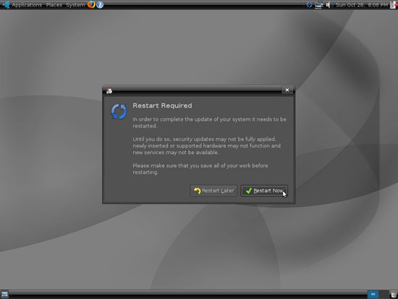Click the Restart Now button
398x299 pixels.
coord(264,190)
